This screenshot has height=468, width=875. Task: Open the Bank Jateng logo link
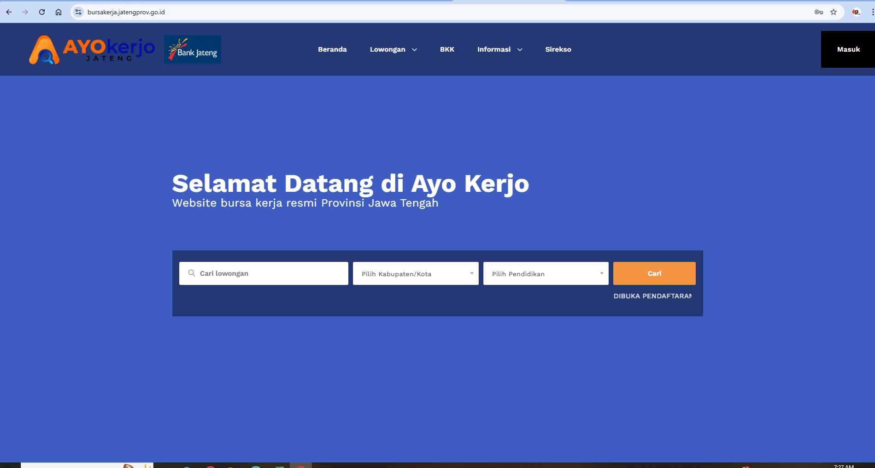(x=192, y=49)
